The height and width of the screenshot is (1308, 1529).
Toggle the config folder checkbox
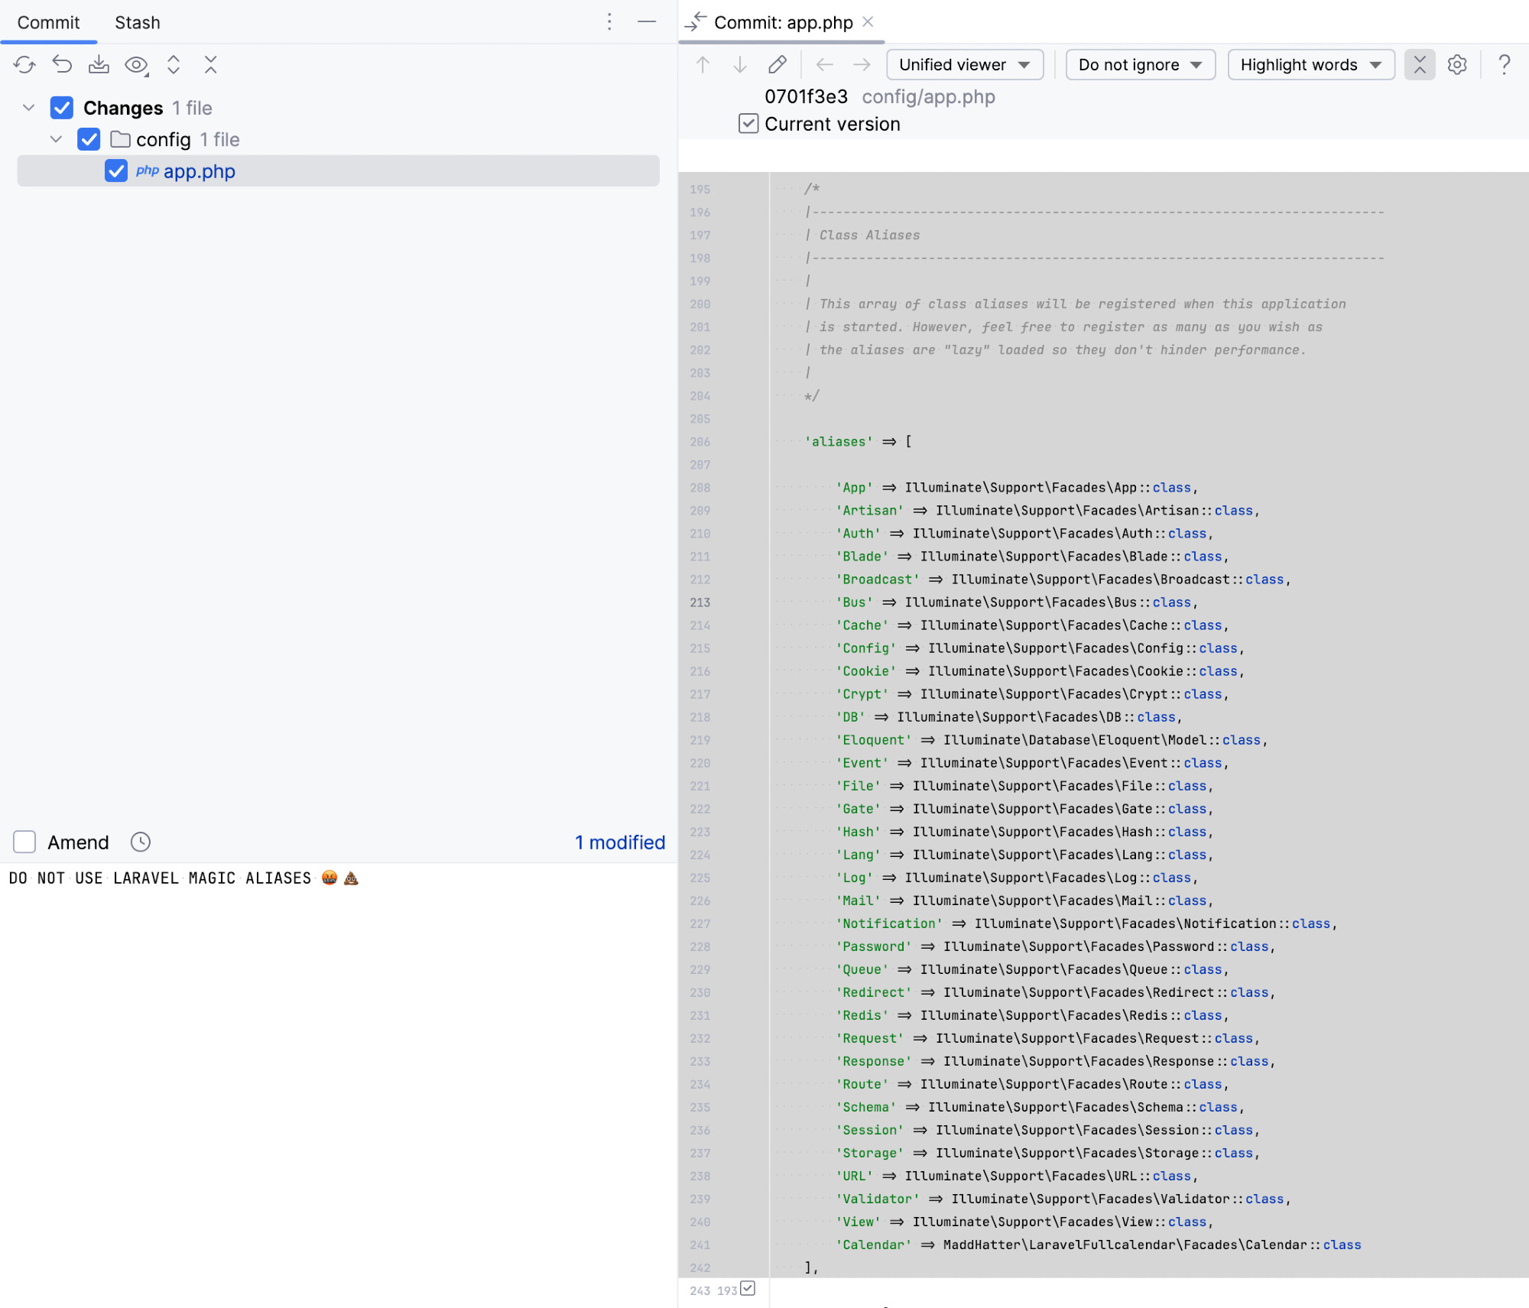coord(89,139)
